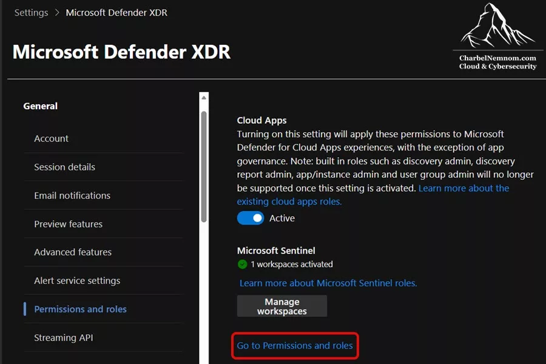Click the General section header

click(41, 106)
